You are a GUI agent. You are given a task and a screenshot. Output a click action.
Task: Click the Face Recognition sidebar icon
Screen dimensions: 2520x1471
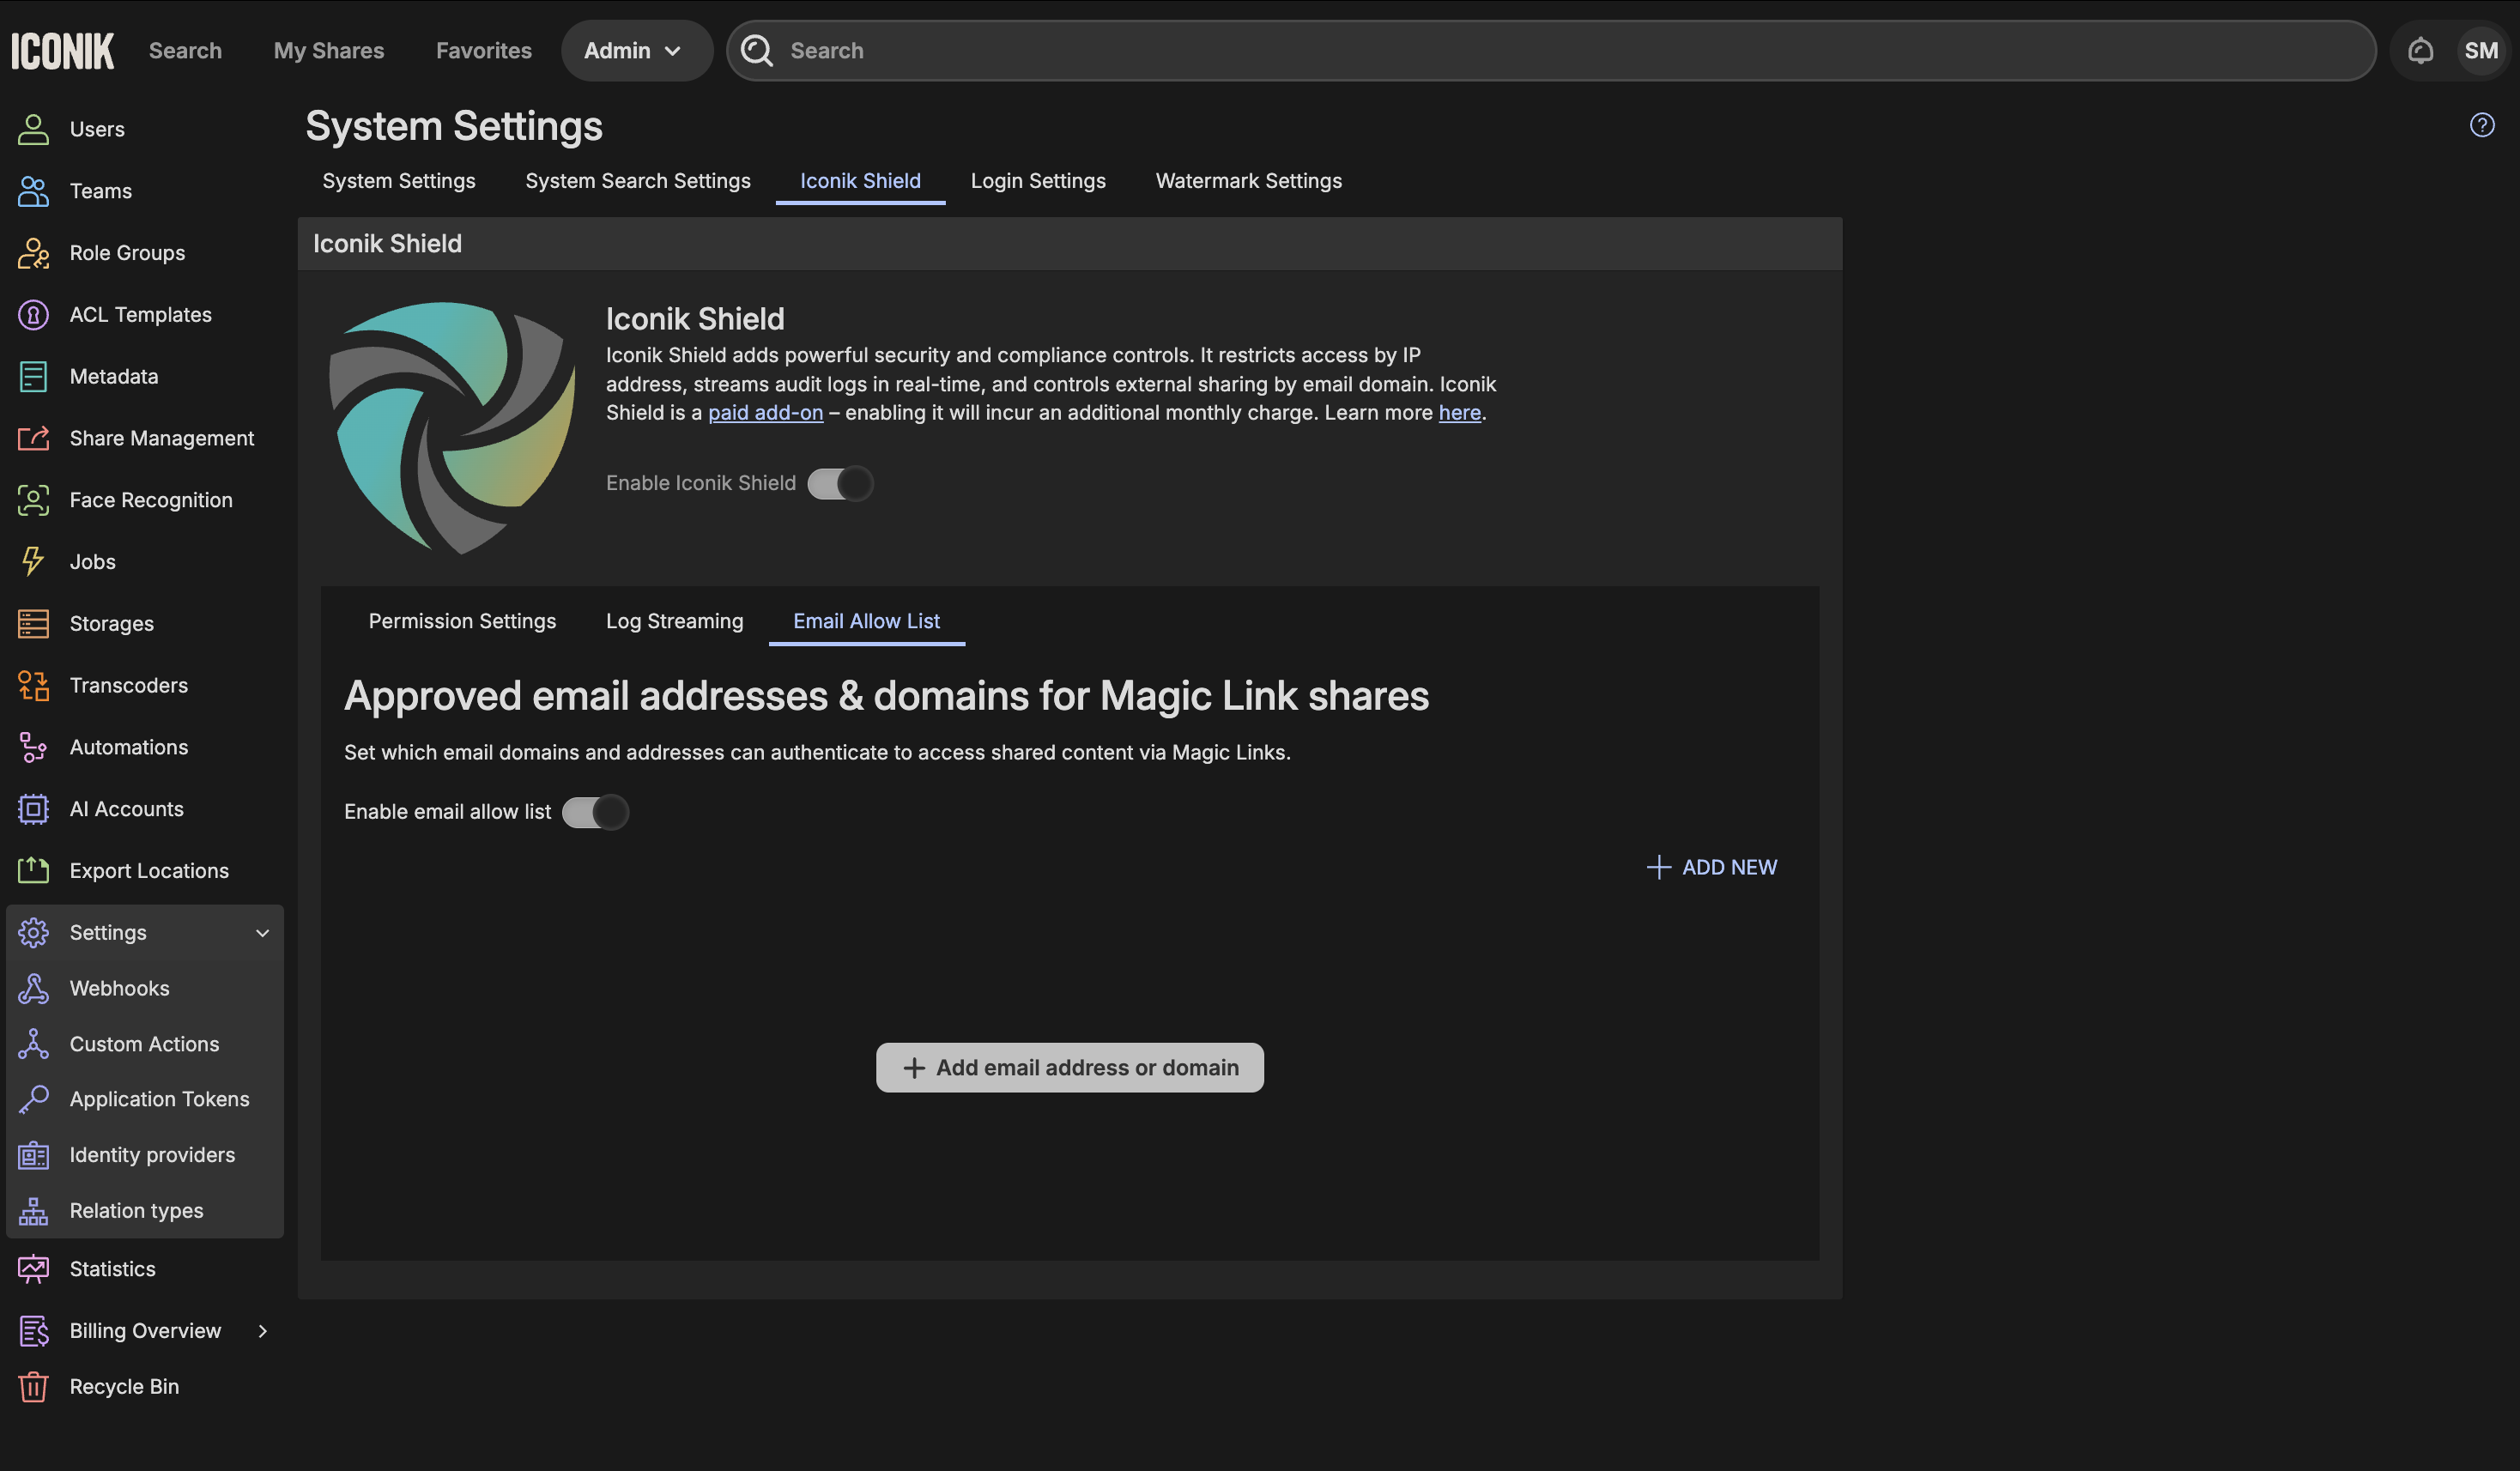[33, 500]
